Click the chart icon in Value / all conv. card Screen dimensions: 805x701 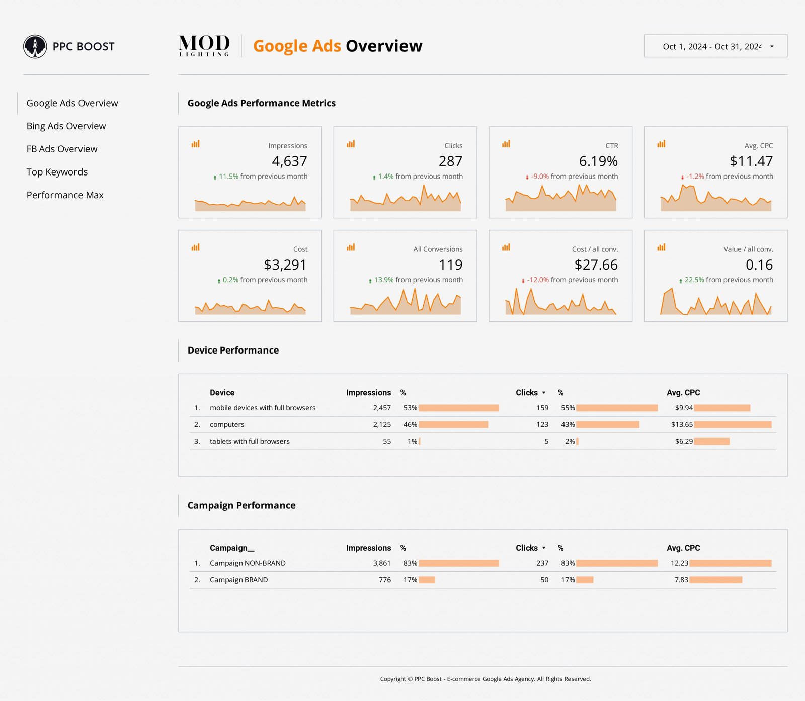pyautogui.click(x=661, y=247)
